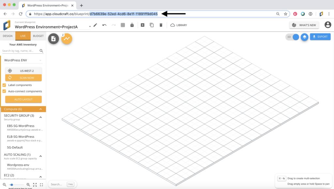334x189 pixels.
Task: Export the blueprint diagram
Action: point(320,36)
